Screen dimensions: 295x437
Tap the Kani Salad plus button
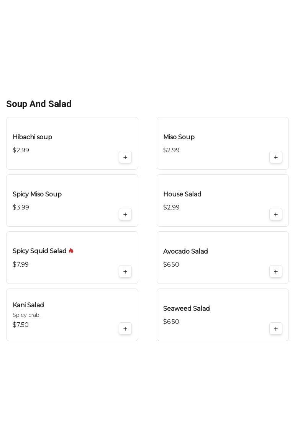(x=125, y=329)
